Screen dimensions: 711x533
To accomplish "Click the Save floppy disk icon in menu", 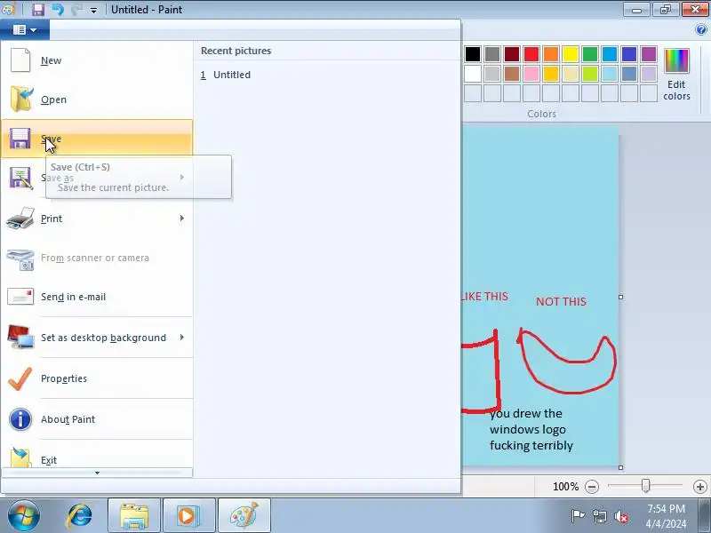I will 20,139.
